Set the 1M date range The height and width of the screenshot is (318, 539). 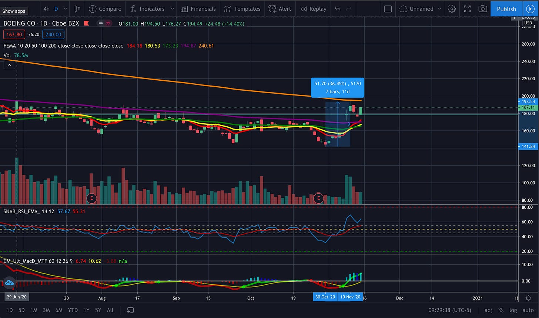tap(34, 310)
